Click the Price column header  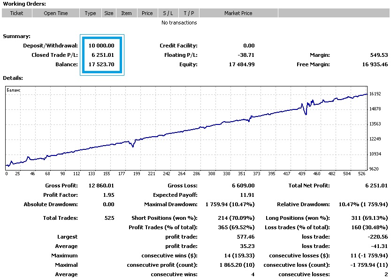(x=147, y=13)
